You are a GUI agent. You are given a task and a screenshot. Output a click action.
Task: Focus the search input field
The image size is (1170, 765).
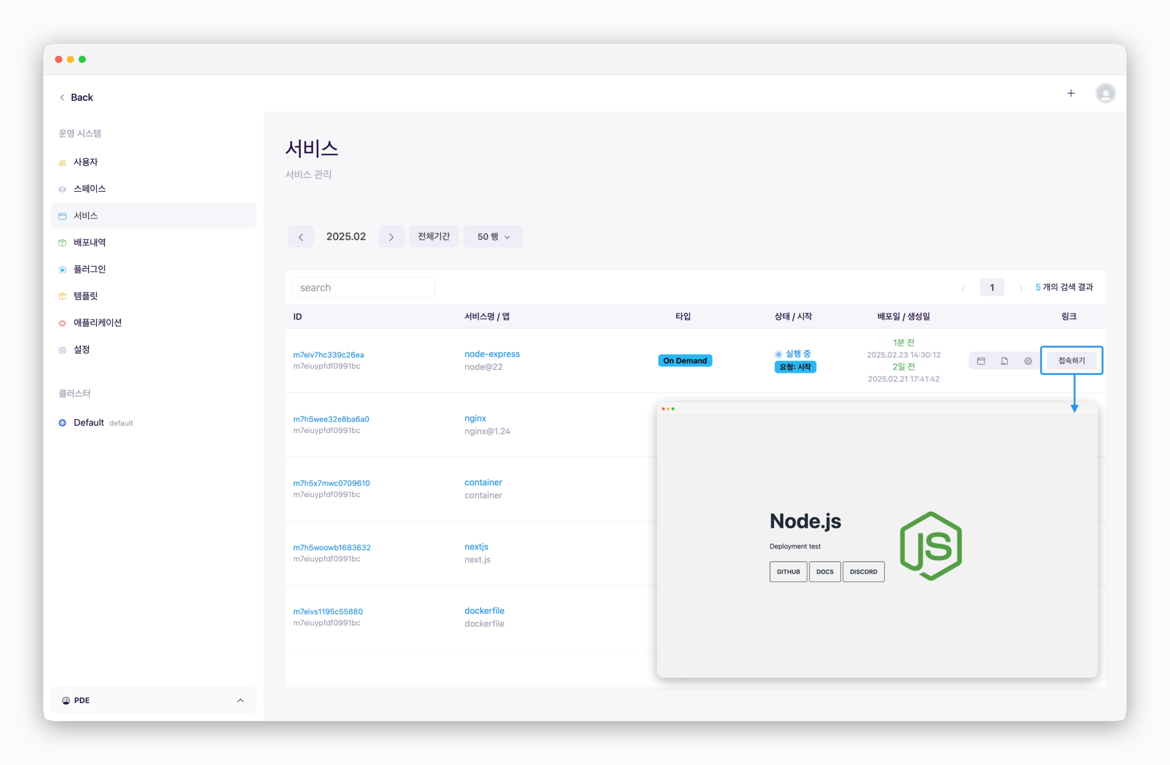click(363, 288)
